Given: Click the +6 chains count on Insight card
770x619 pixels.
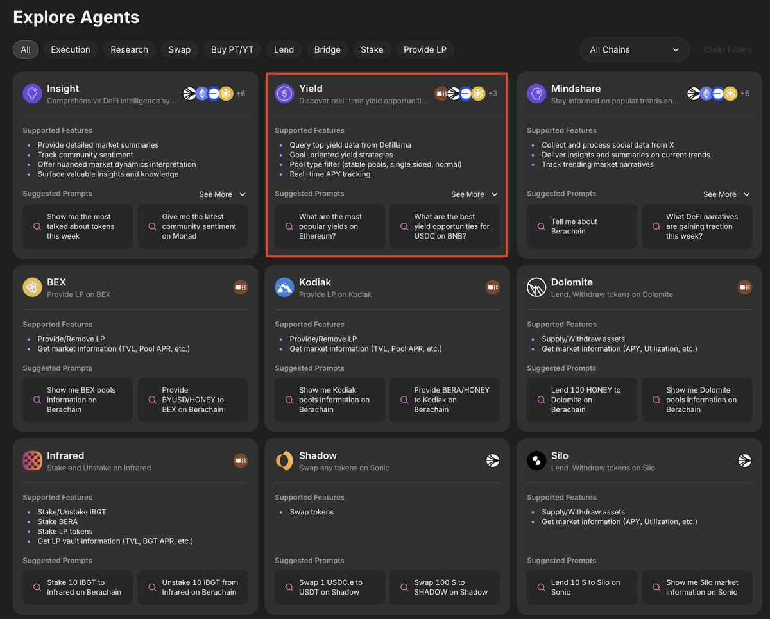Looking at the screenshot, I should [x=241, y=94].
